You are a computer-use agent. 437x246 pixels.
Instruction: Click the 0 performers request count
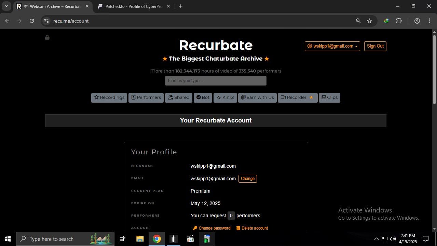231,216
